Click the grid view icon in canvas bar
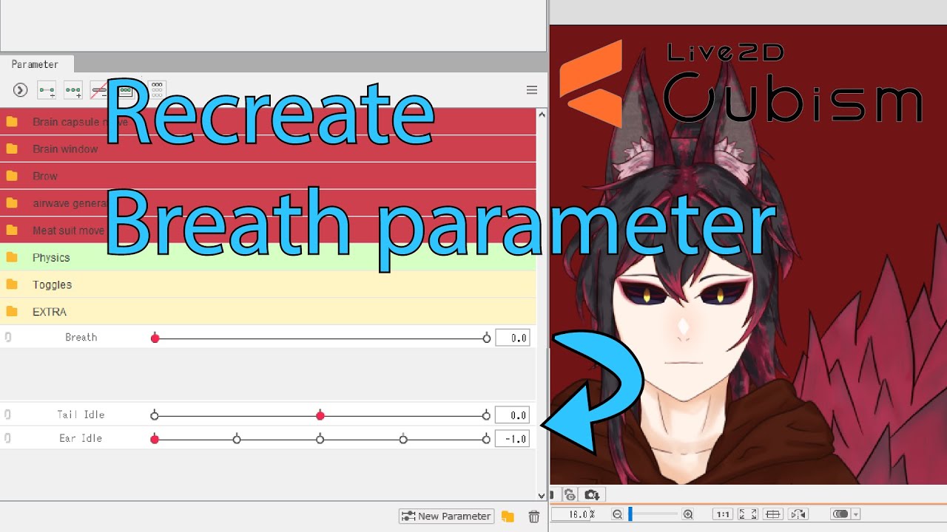Image resolution: width=947 pixels, height=532 pixels. point(772,514)
